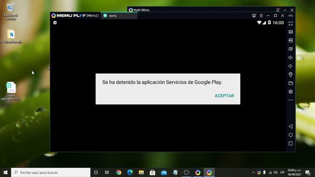Click ACEPTAR in the error dialog
This screenshot has height=177, width=315.
(224, 96)
